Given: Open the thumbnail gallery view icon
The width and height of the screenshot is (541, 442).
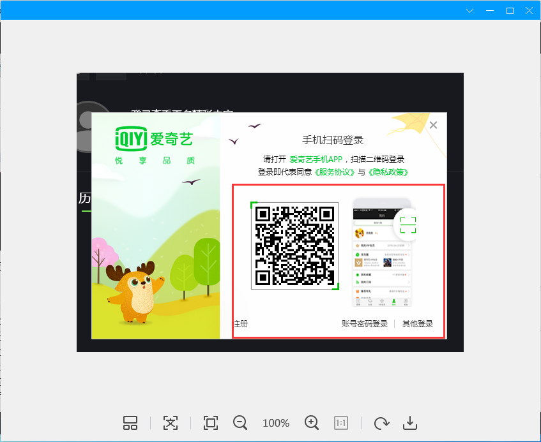Looking at the screenshot, I should [x=130, y=423].
